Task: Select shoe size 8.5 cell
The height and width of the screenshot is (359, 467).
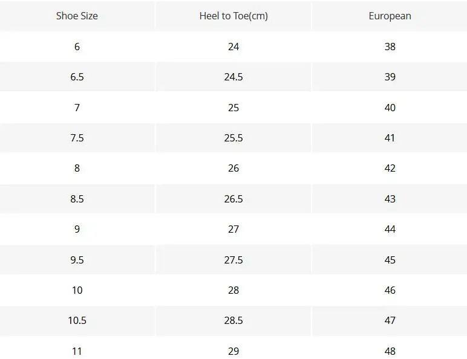Action: pos(77,199)
